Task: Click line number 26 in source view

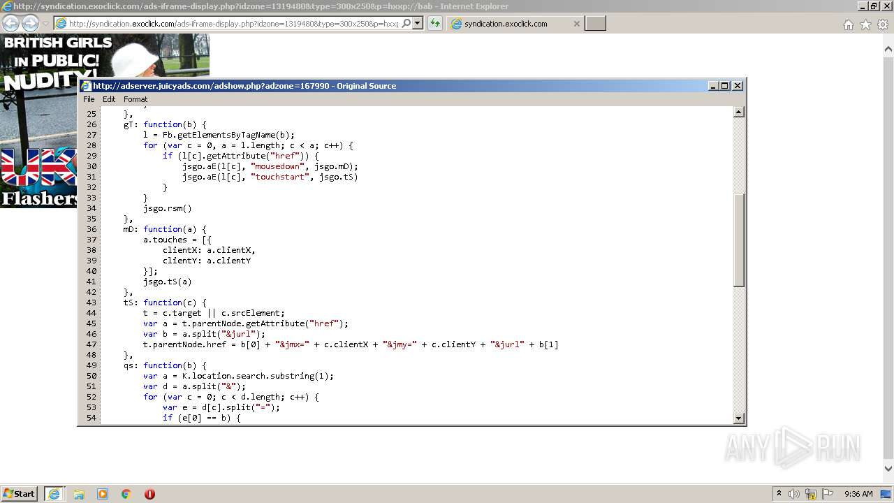Action: 91,124
